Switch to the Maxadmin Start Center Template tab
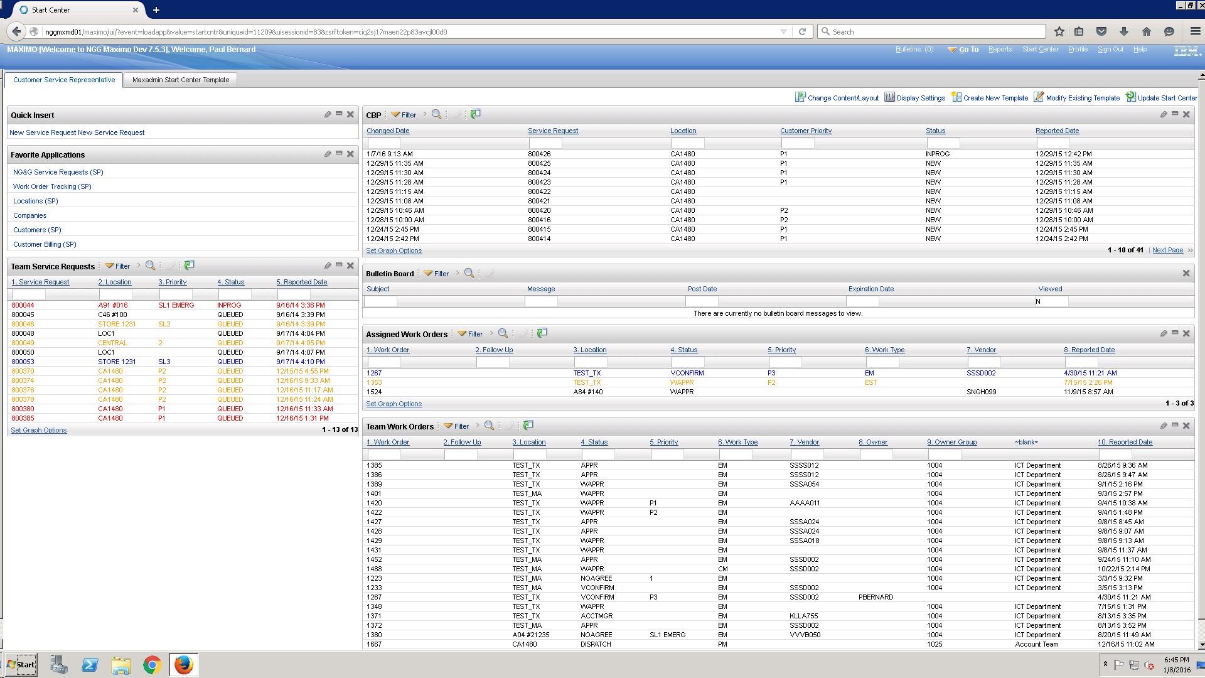 click(x=181, y=80)
